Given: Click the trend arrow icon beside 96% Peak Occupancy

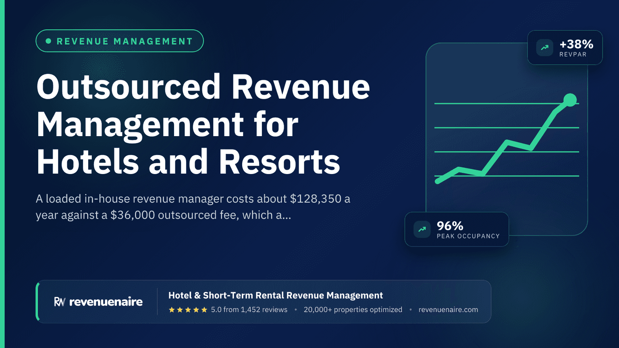Looking at the screenshot, I should (422, 229).
